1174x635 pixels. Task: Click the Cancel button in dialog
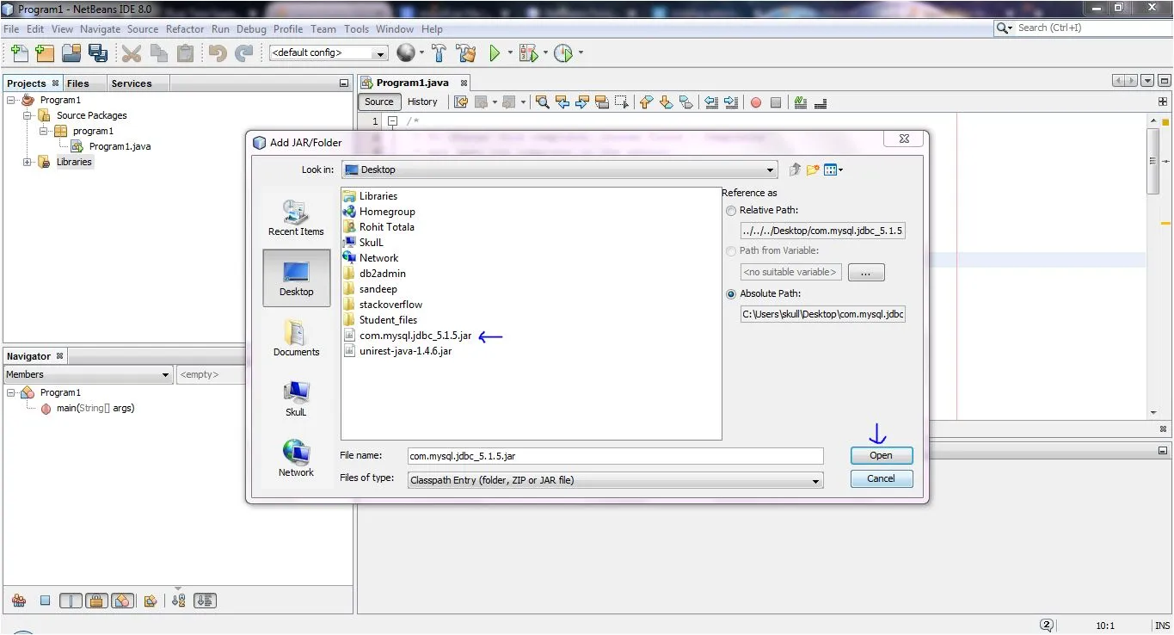click(x=882, y=478)
